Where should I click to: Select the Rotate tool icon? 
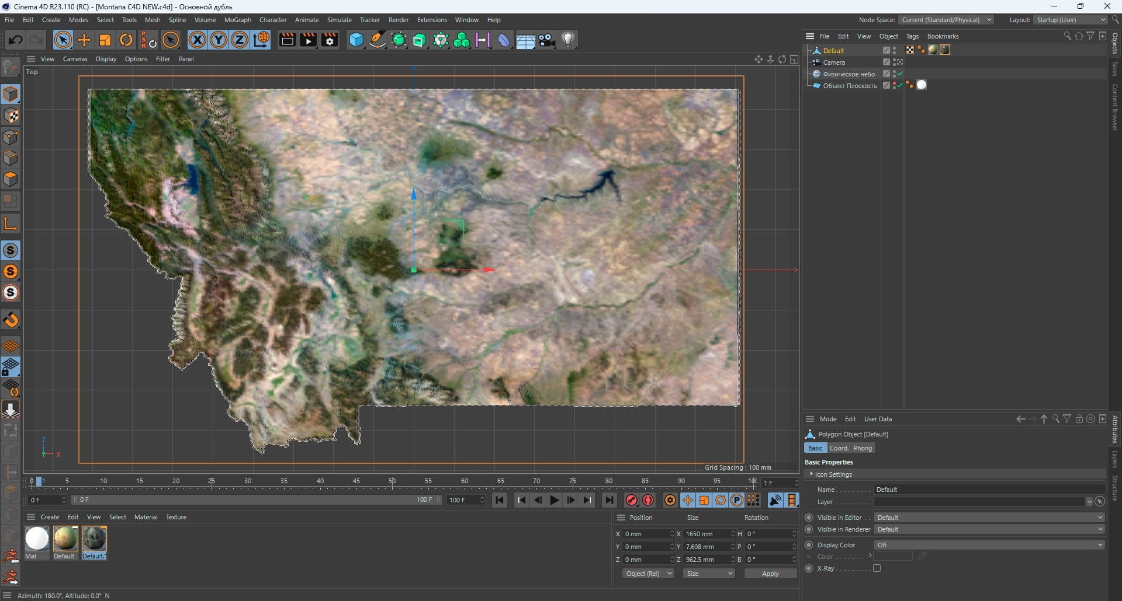pyautogui.click(x=126, y=40)
